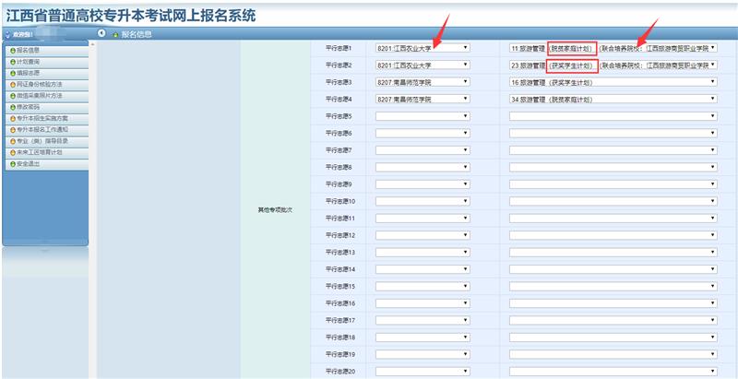Image resolution: width=738 pixels, height=379 pixels.
Task: Click the green icon beside 计划查询
Action: point(13,62)
